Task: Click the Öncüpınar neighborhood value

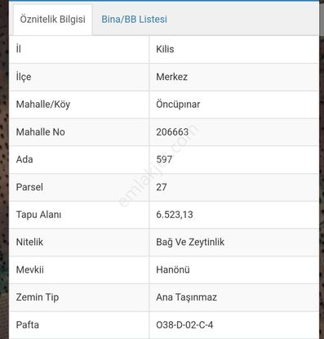Action: [x=178, y=105]
